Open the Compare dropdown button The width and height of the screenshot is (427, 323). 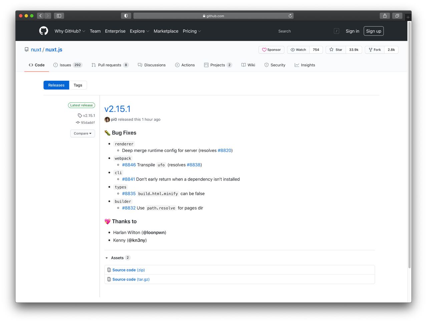click(82, 133)
